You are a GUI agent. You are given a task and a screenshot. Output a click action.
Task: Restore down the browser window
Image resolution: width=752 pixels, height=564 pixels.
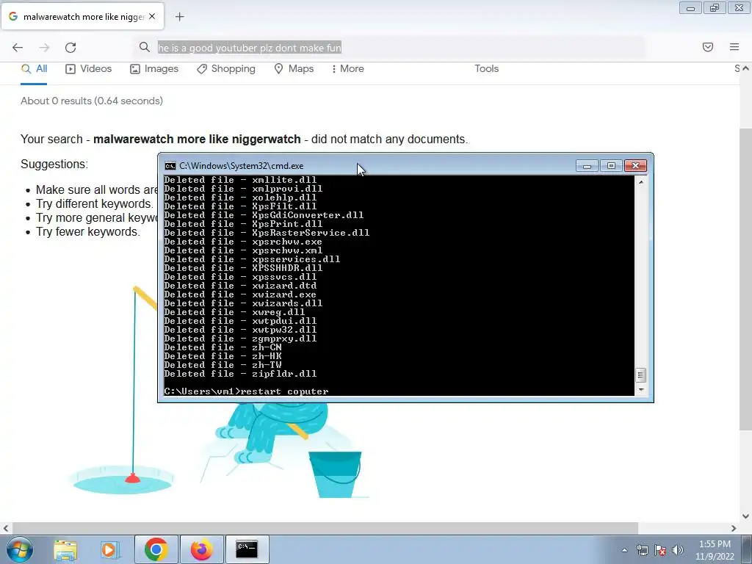715,8
